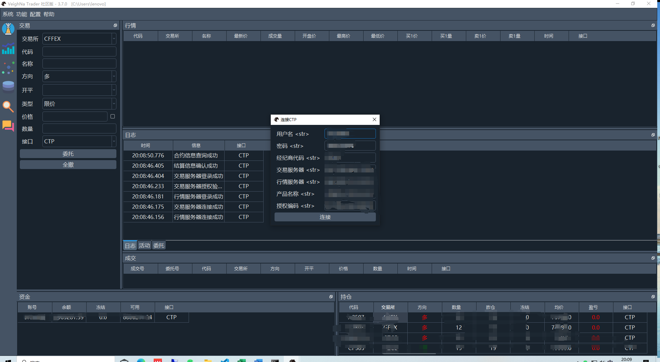Close the 连接CTP dialog
This screenshot has width=660, height=362.
coord(375,119)
